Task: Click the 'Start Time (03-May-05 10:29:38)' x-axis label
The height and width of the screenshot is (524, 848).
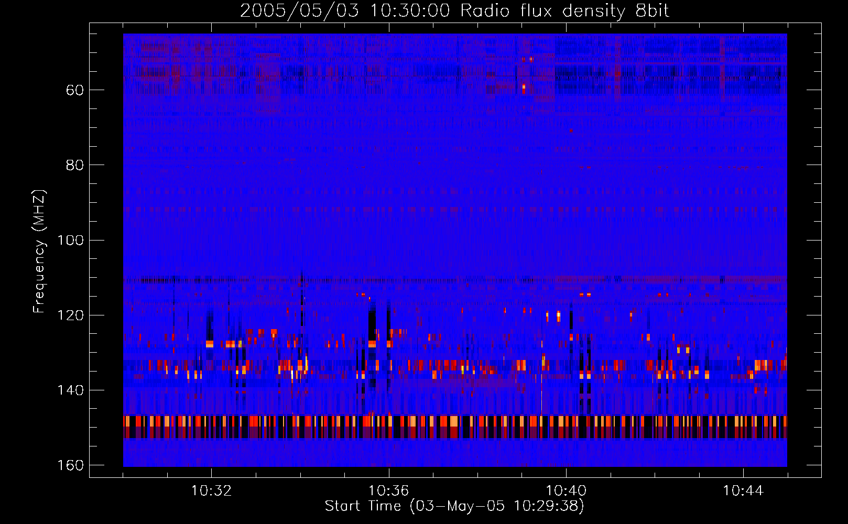Action: [454, 506]
